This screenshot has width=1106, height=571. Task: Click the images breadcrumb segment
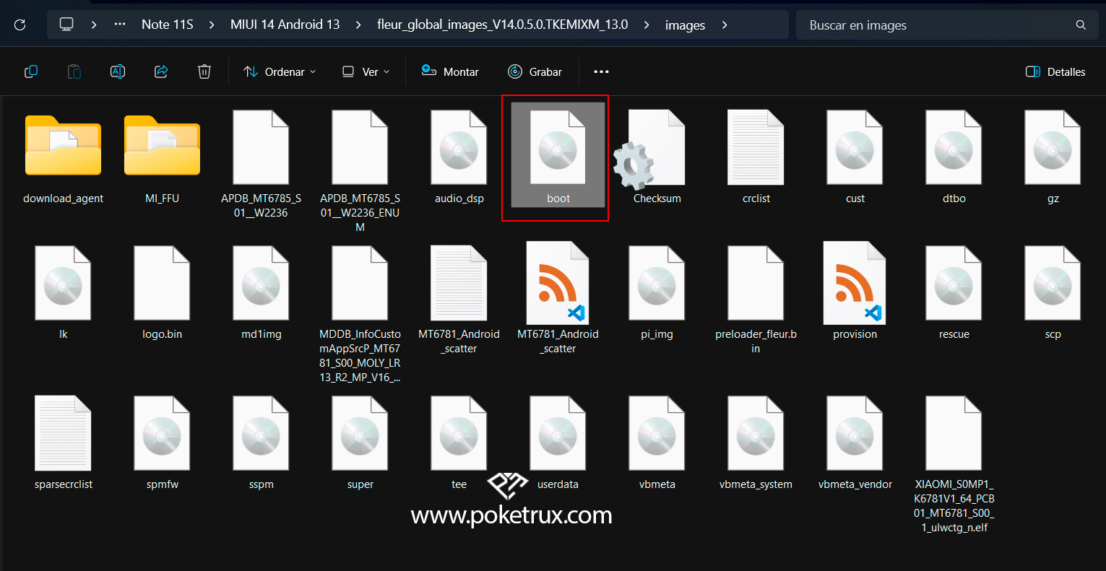685,25
